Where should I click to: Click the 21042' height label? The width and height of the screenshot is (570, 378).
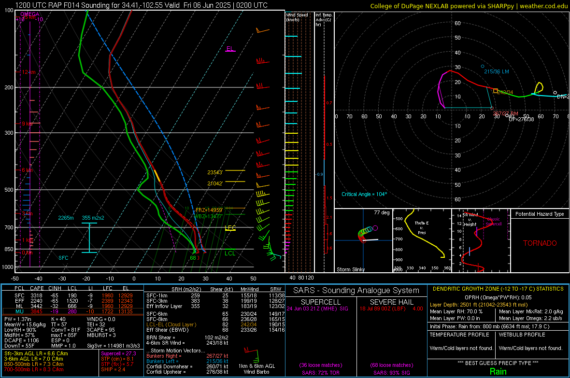[x=215, y=183]
